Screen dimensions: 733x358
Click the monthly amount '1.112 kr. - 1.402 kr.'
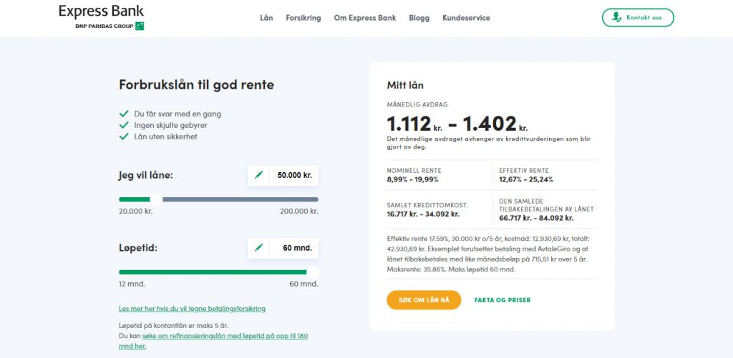tap(457, 124)
